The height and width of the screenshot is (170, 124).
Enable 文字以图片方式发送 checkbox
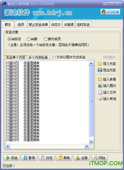coord(54,57)
